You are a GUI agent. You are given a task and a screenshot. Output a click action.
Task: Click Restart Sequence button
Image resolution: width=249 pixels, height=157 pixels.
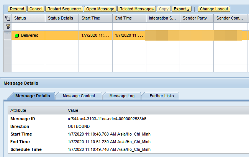click(64, 9)
